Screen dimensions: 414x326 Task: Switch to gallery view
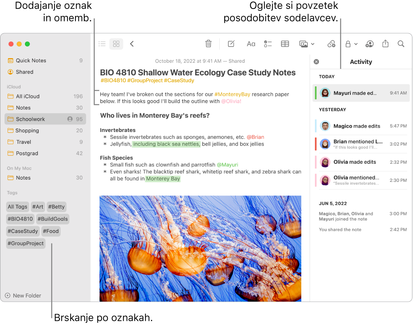point(116,44)
